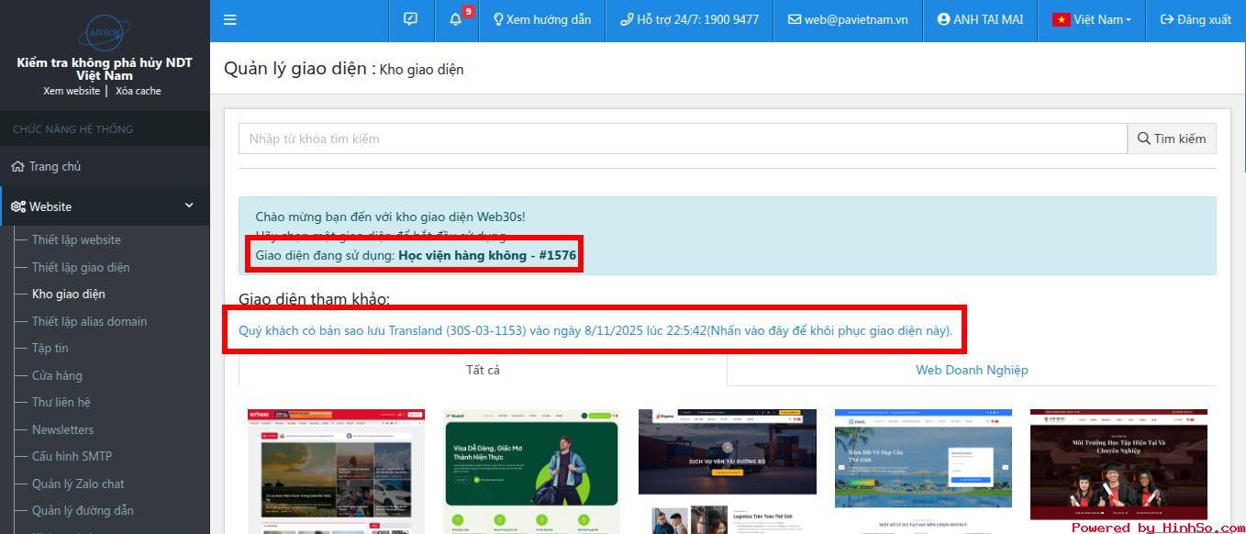Click the web@pavietnam.vn email item

pos(848,19)
